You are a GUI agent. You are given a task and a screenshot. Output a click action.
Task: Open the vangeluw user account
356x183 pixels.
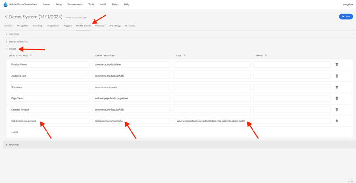[x=347, y=4]
